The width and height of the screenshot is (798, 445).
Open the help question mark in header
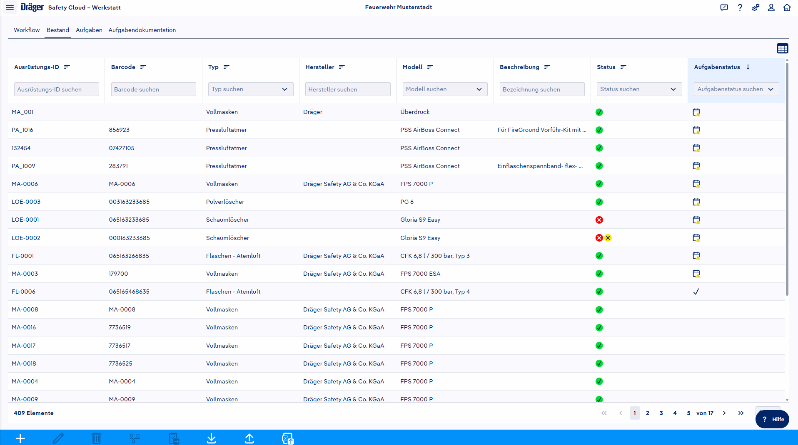[x=740, y=7]
